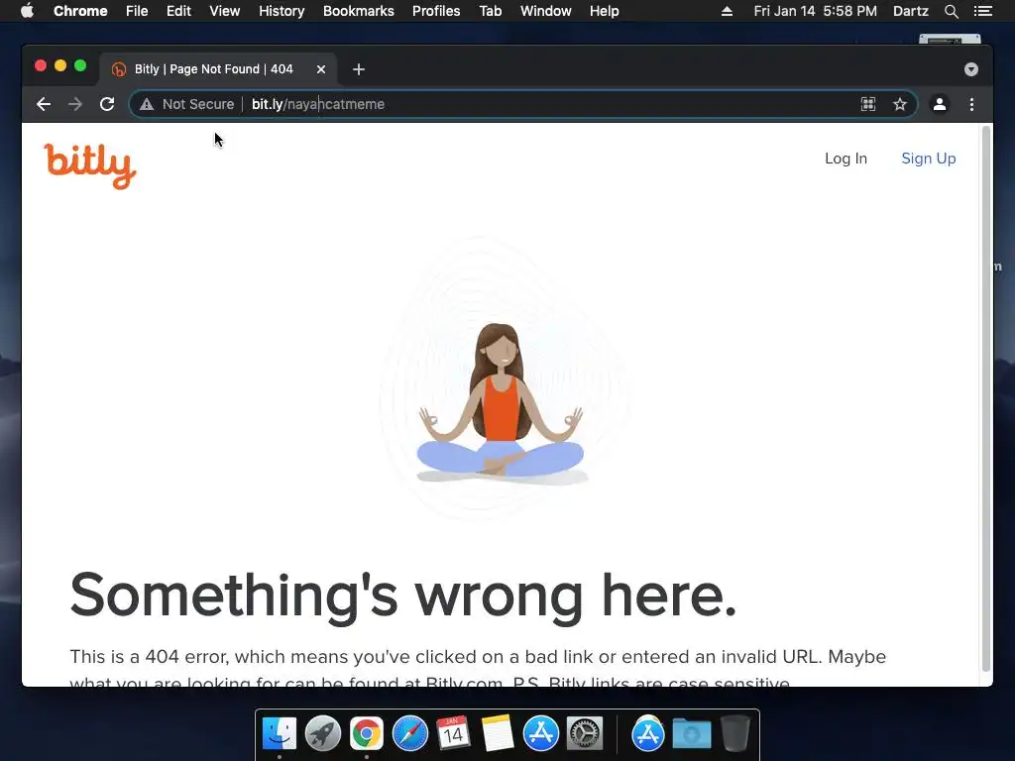Open Launchpad from the Dock
This screenshot has width=1015, height=761.
click(x=323, y=734)
